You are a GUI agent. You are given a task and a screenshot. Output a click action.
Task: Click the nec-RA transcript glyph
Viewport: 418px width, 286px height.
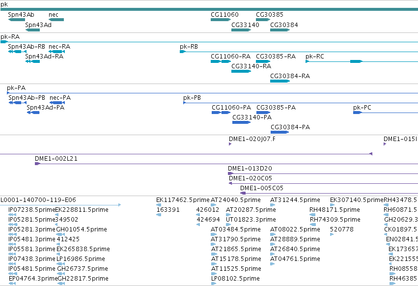coord(57,52)
